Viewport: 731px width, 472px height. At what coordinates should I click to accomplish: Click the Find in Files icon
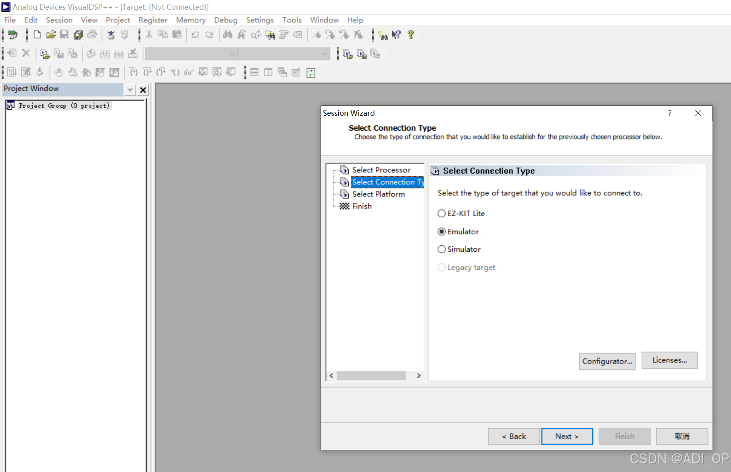tap(270, 35)
